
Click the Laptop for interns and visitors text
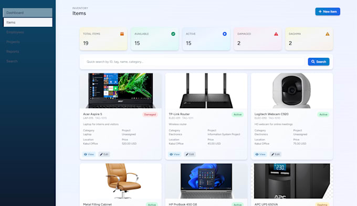[x=101, y=124]
